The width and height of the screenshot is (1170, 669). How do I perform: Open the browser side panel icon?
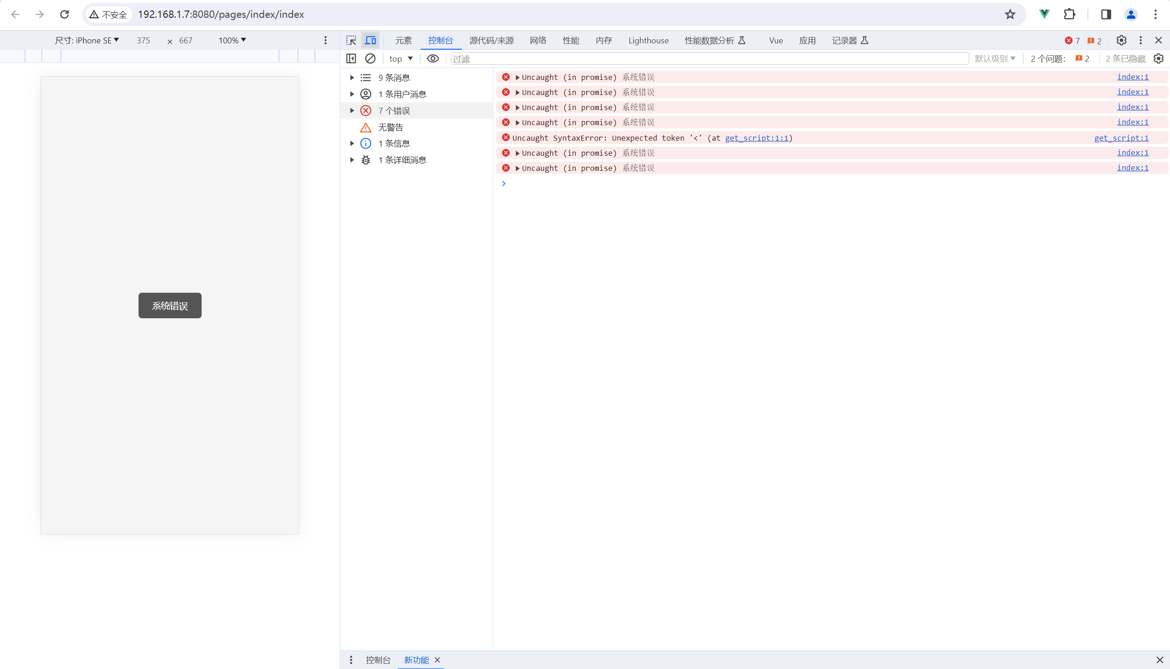click(1106, 14)
